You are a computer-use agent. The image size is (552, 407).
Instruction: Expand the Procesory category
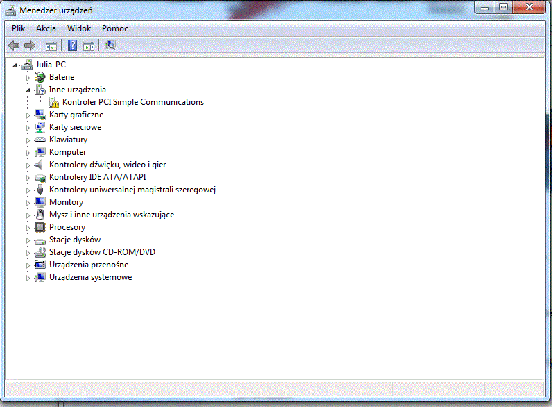28,228
